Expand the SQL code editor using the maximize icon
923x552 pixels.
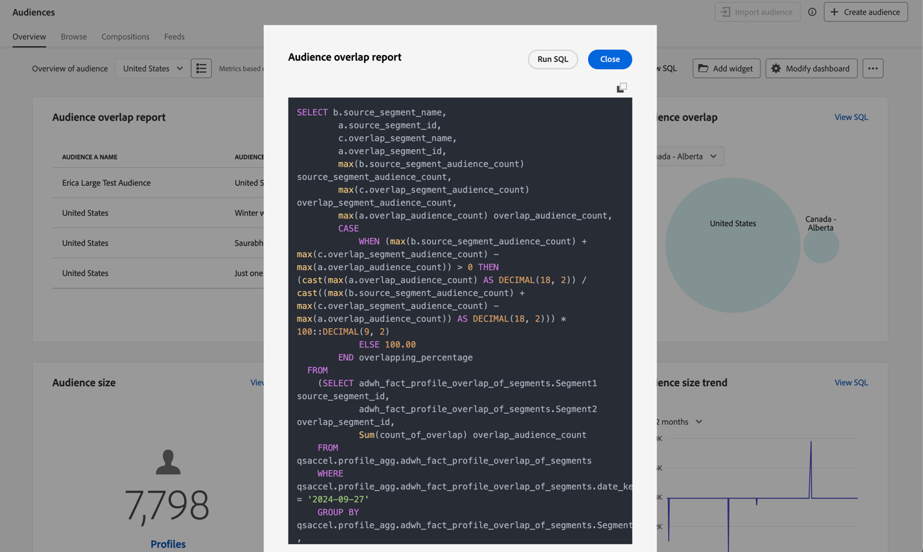coord(621,87)
